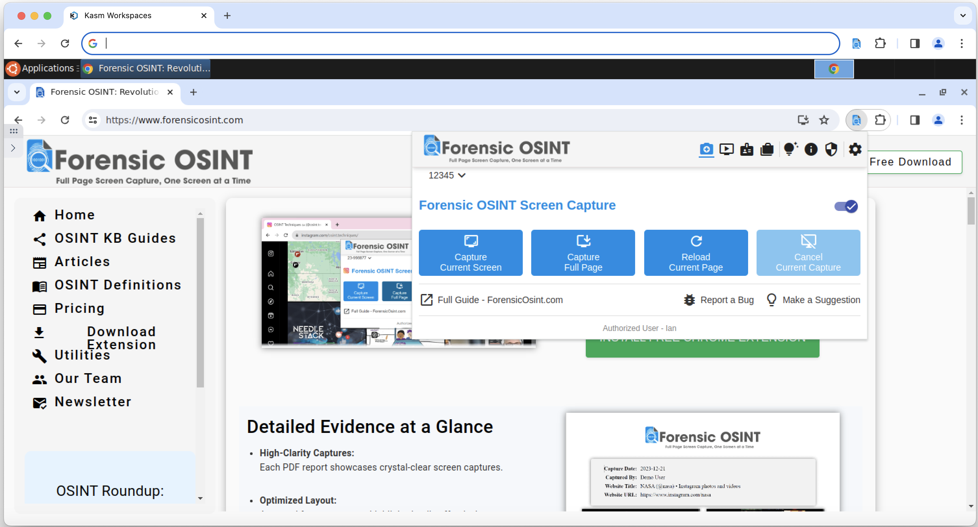Go to OSINT KB Guides in sidebar
This screenshot has width=978, height=527.
tap(105, 238)
